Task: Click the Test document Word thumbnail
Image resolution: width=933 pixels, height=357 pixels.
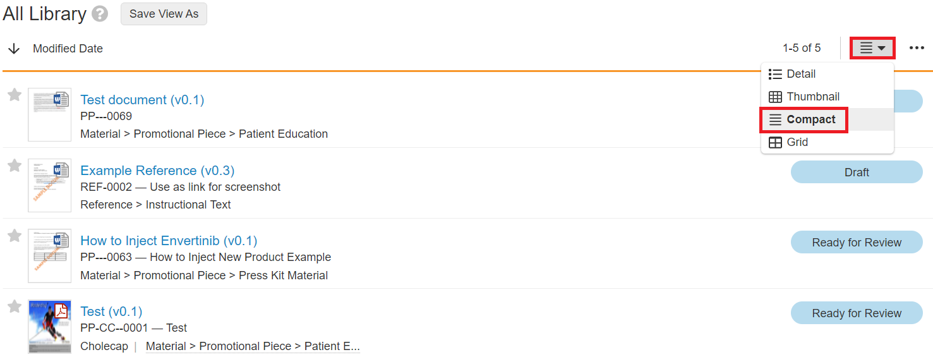Action: pos(50,114)
